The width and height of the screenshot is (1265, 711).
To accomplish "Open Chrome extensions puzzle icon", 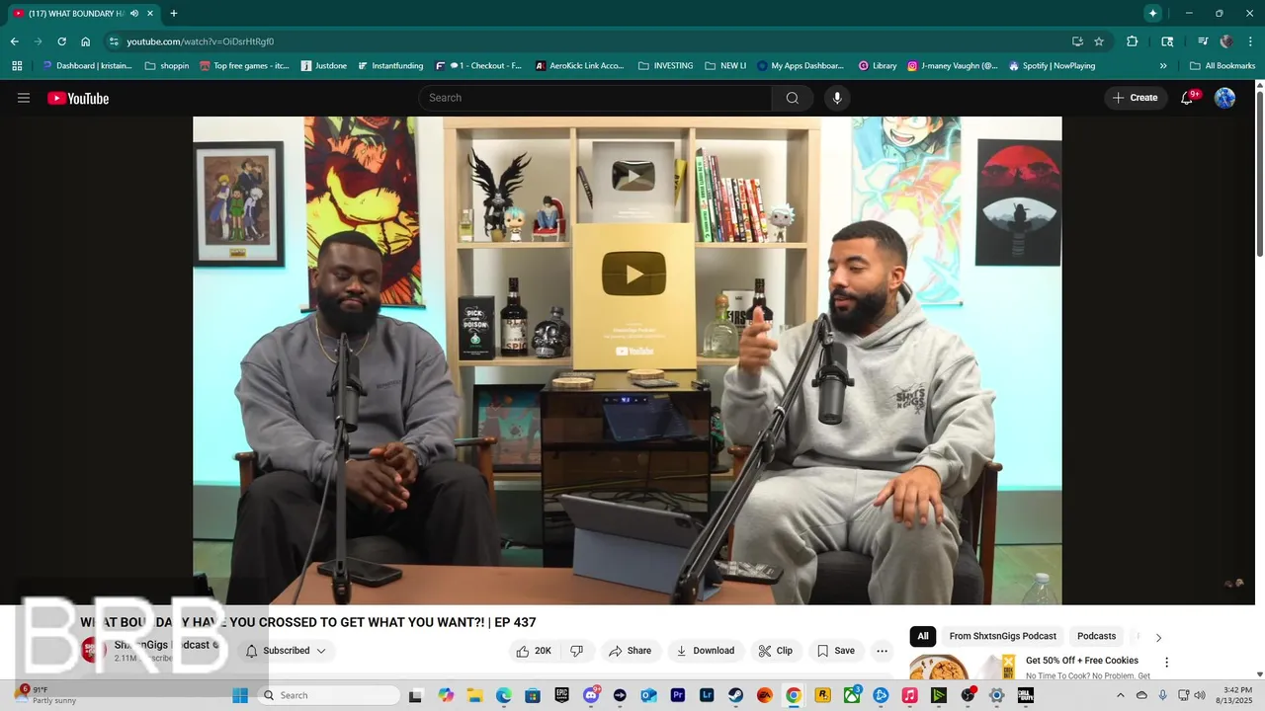I will (x=1133, y=41).
